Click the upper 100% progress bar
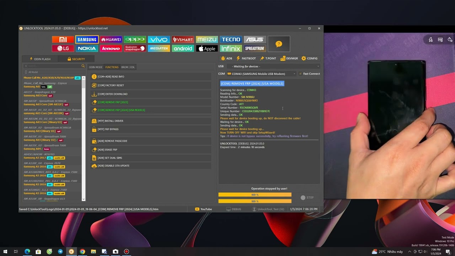This screenshot has height=256, width=455. (x=255, y=195)
